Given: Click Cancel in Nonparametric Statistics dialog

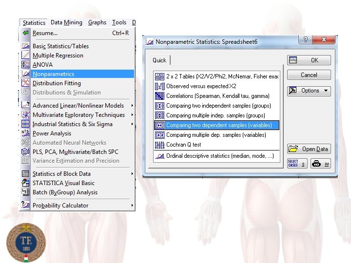Looking at the screenshot, I should tap(309, 75).
